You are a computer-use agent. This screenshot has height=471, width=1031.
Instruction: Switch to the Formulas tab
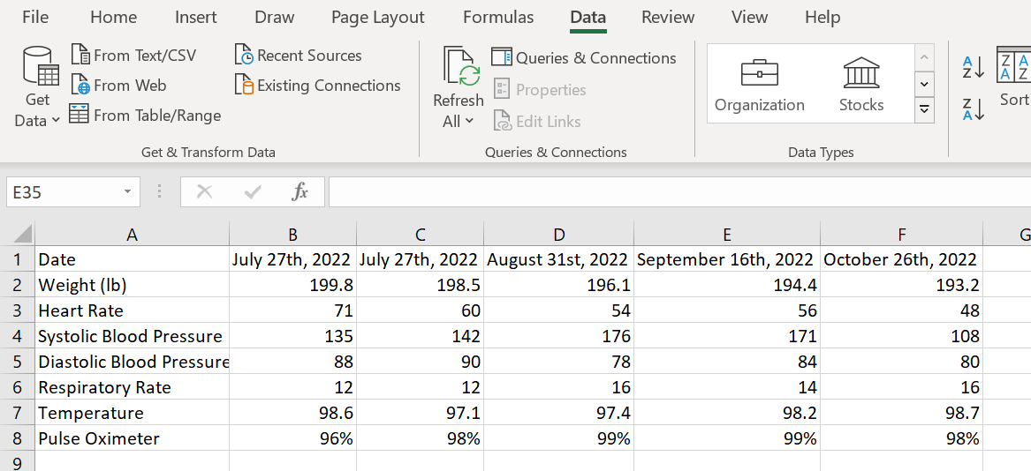(x=497, y=17)
